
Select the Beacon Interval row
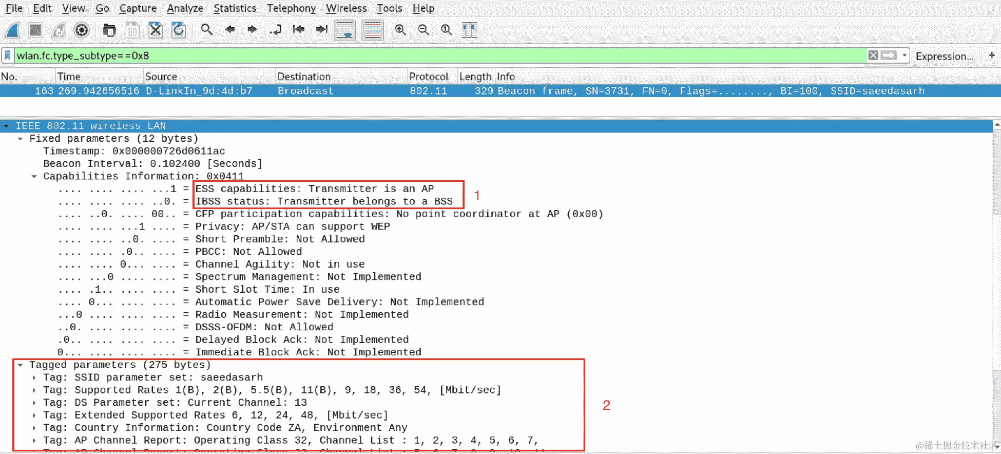point(496,164)
